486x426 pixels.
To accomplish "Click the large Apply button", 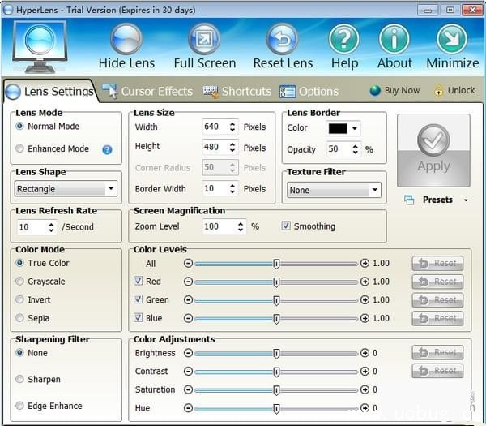I will click(x=433, y=149).
